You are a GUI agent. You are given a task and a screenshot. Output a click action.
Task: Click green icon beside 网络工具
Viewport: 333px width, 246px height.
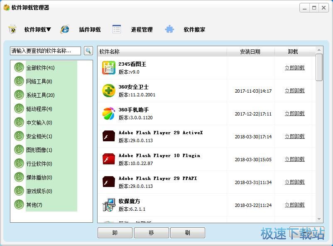[19, 81]
